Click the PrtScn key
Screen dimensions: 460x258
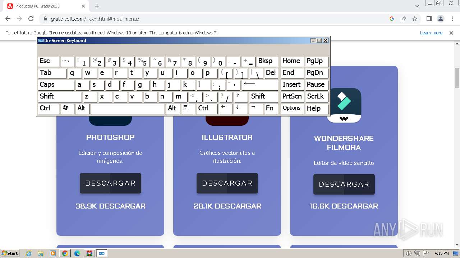pyautogui.click(x=292, y=97)
